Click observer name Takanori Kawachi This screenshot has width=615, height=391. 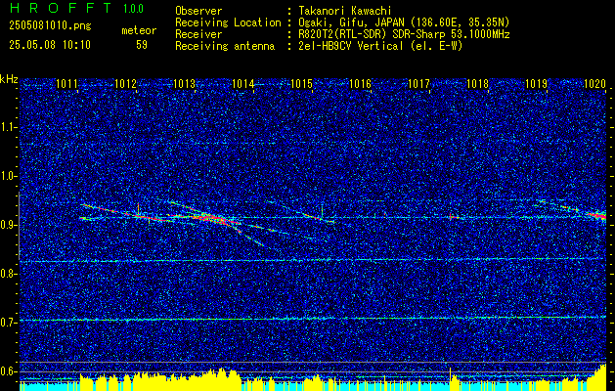pos(345,11)
